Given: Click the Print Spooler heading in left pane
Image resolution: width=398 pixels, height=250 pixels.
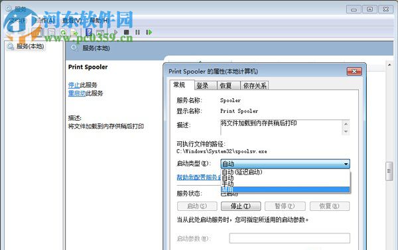Looking at the screenshot, I should pos(88,67).
